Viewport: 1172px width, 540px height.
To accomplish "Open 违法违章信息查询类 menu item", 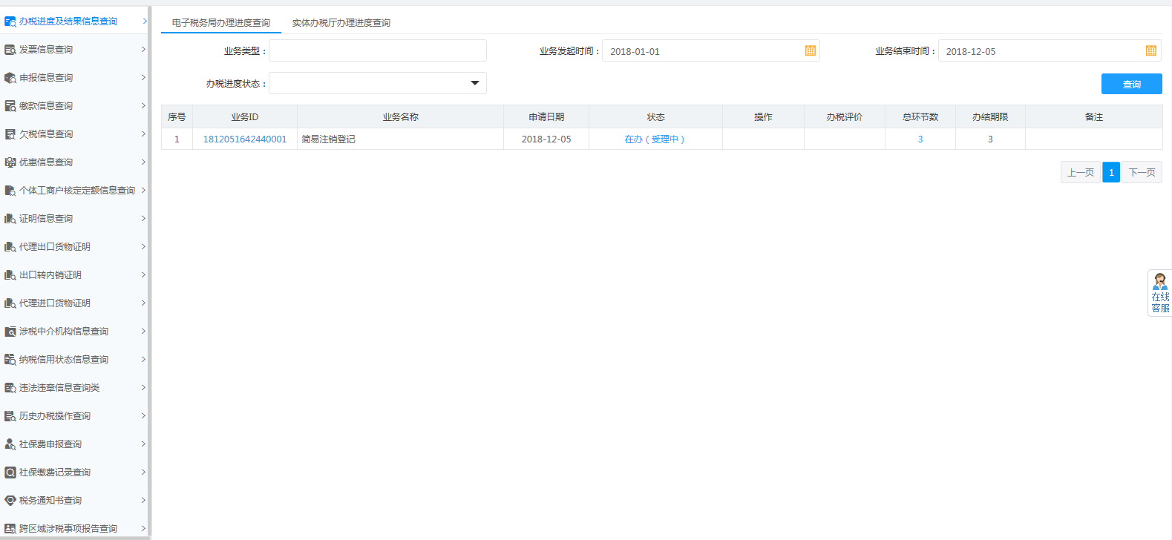I will pyautogui.click(x=74, y=388).
